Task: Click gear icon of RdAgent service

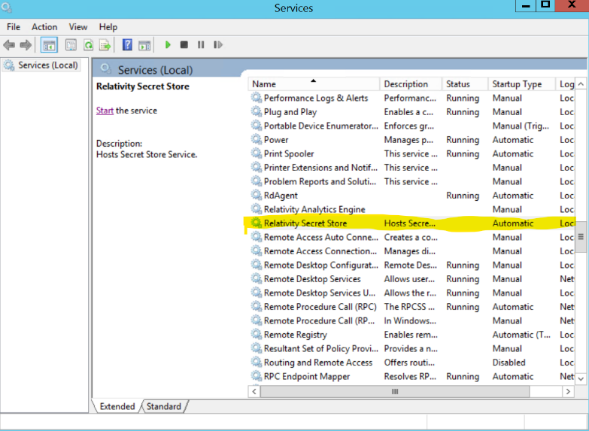Action: click(257, 196)
